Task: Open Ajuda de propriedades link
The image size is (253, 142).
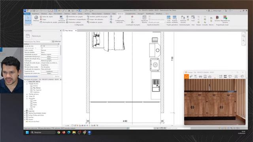Action: [x=31, y=76]
